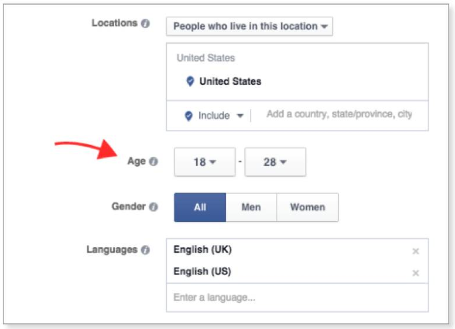Open the maximum age 28 dropdown
This screenshot has height=329, width=455.
coord(275,162)
